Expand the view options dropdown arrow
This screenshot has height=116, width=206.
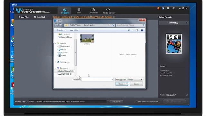(x=132, y=30)
